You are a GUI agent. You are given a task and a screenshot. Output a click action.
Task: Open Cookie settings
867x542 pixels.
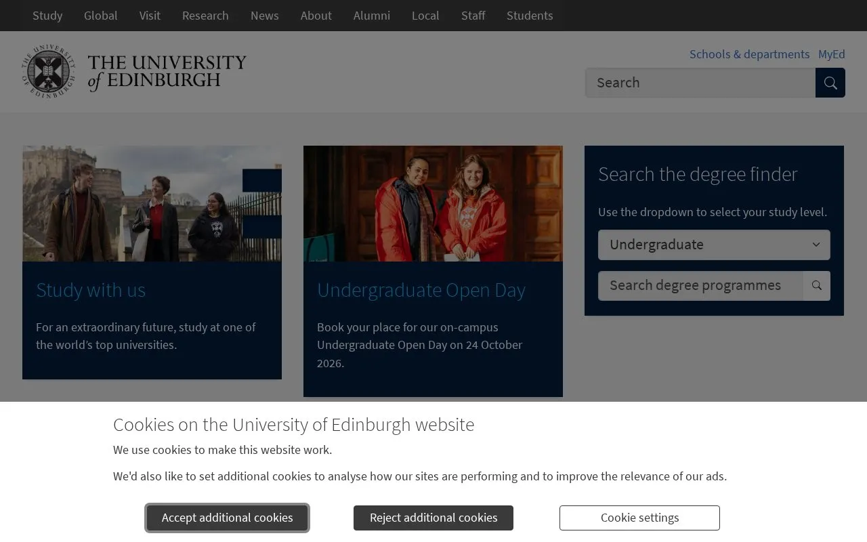(639, 518)
